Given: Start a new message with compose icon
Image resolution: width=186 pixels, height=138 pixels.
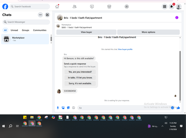Looking at the screenshot, I should 47,15.
